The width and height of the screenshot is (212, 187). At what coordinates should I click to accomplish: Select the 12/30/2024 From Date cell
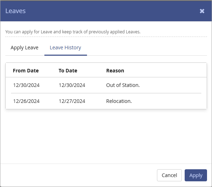click(x=26, y=85)
